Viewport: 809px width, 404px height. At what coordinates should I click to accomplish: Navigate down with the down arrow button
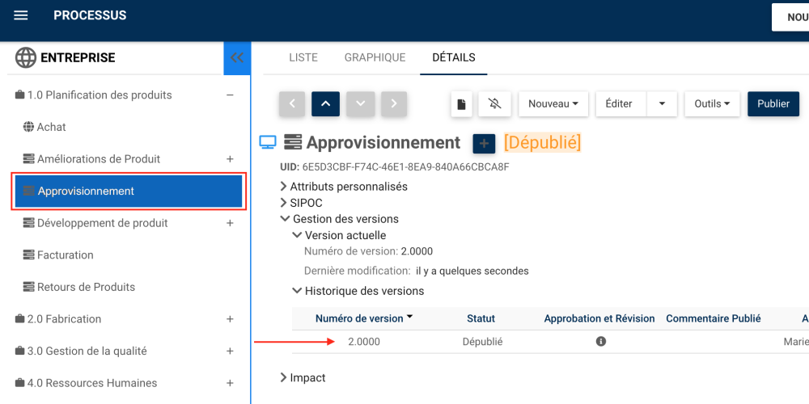tap(360, 104)
